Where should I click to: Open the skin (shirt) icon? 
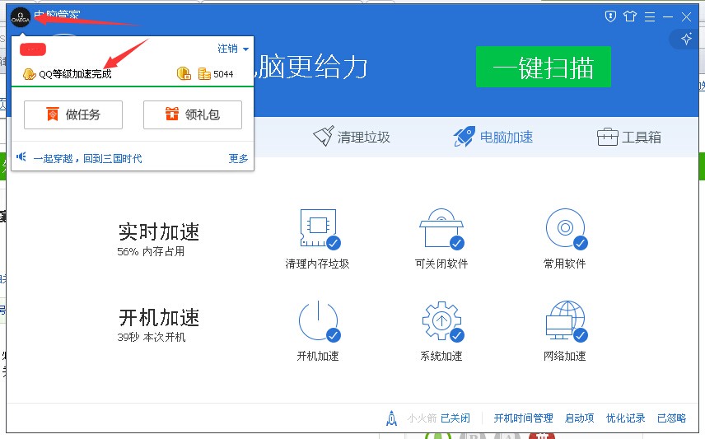pos(630,16)
